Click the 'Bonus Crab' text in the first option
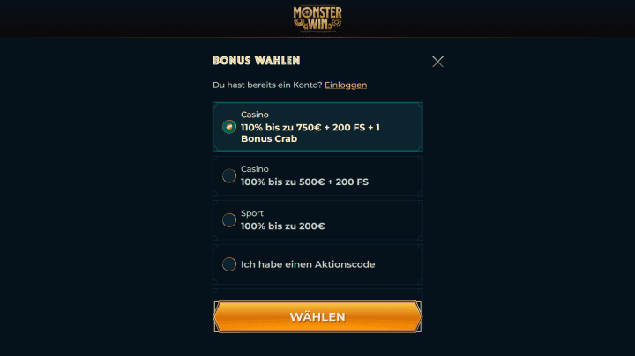Screen dimensions: 635x356 point(269,138)
